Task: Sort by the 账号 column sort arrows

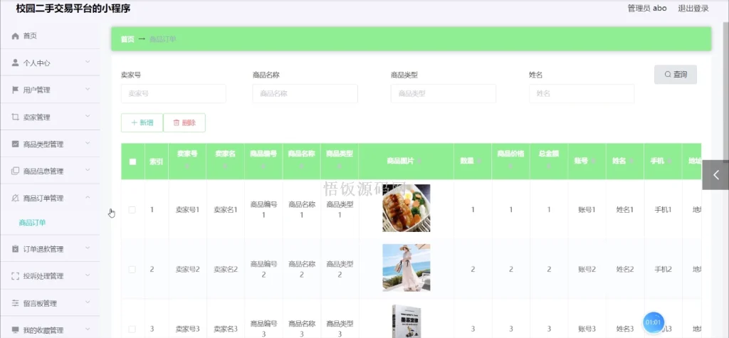Action: (592, 161)
